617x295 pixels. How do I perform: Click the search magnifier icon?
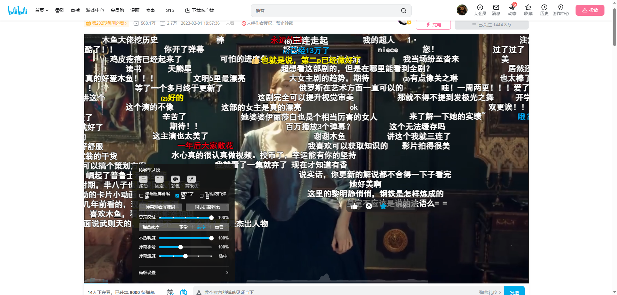click(x=404, y=11)
